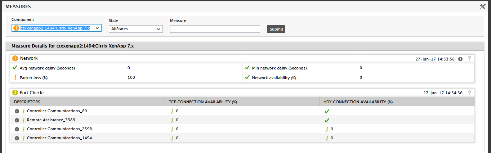Click HDX availability icon for Controller Communications_1494

point(327,138)
